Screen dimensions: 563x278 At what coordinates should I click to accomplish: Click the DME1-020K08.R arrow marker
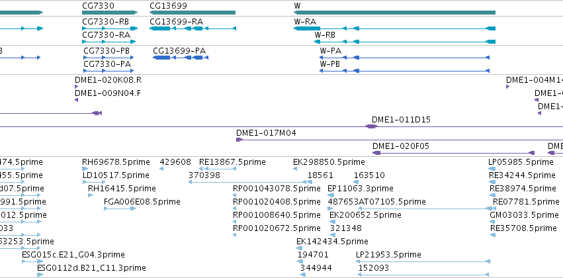(x=76, y=87)
